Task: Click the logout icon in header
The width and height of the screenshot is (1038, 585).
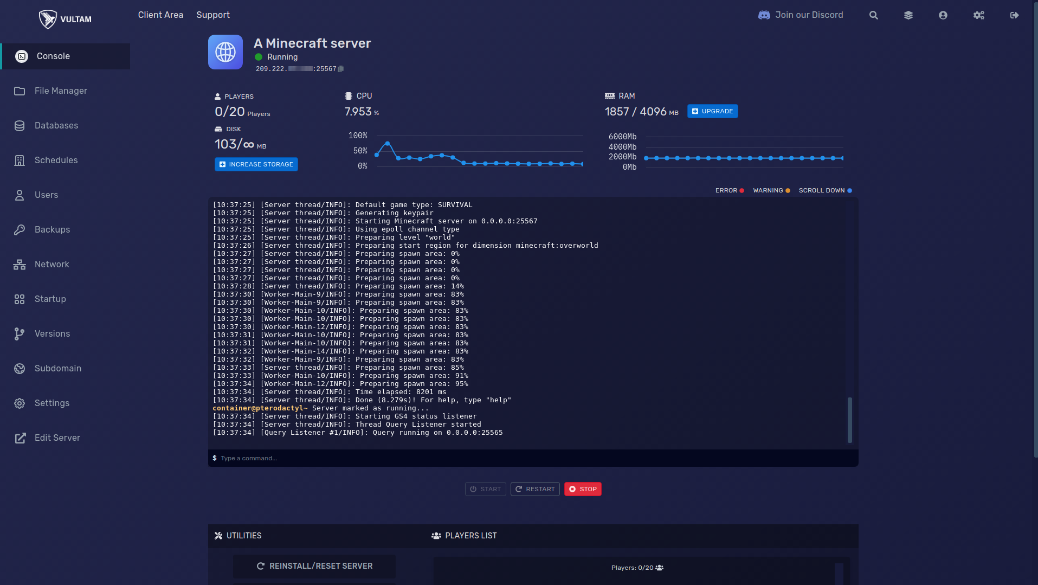Action: tap(1014, 15)
